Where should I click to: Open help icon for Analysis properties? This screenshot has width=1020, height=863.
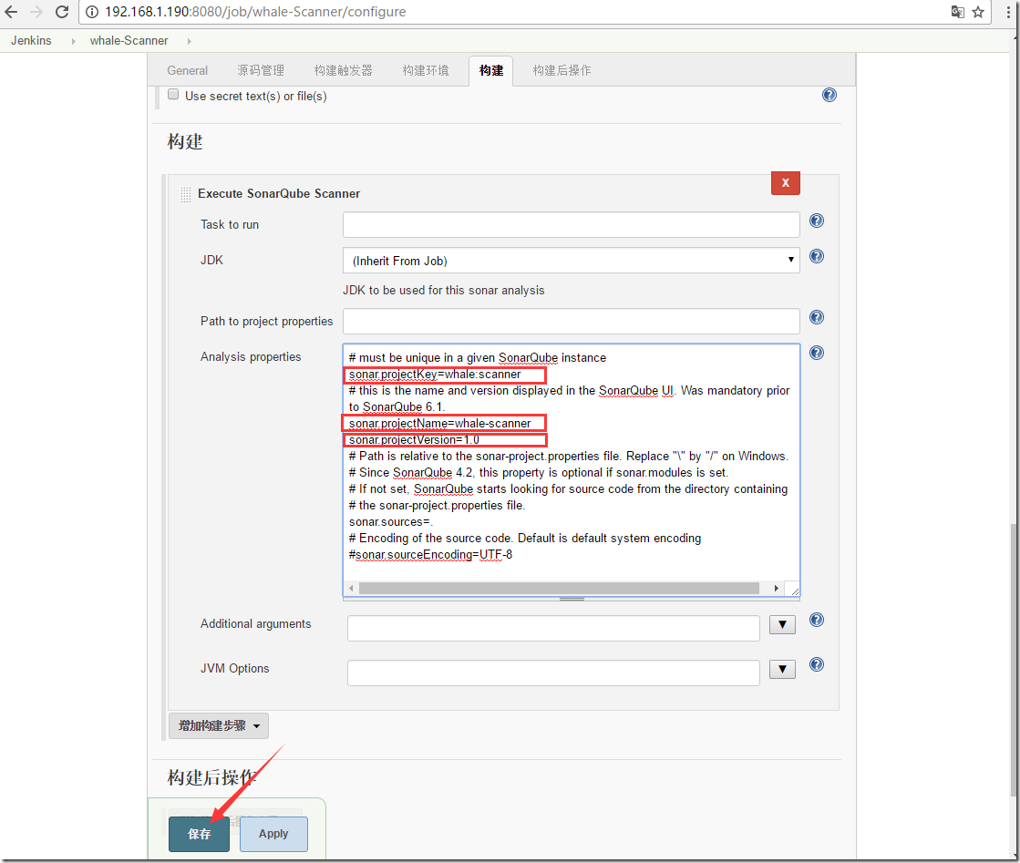pos(817,353)
